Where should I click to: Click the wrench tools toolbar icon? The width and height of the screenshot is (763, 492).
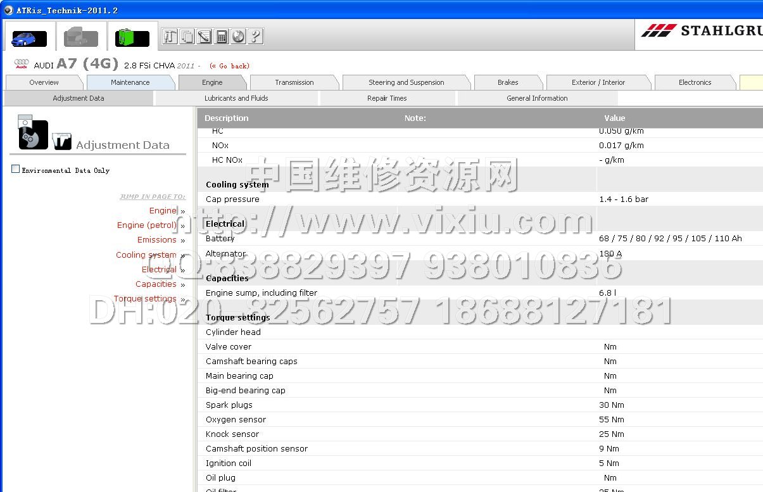pos(170,37)
